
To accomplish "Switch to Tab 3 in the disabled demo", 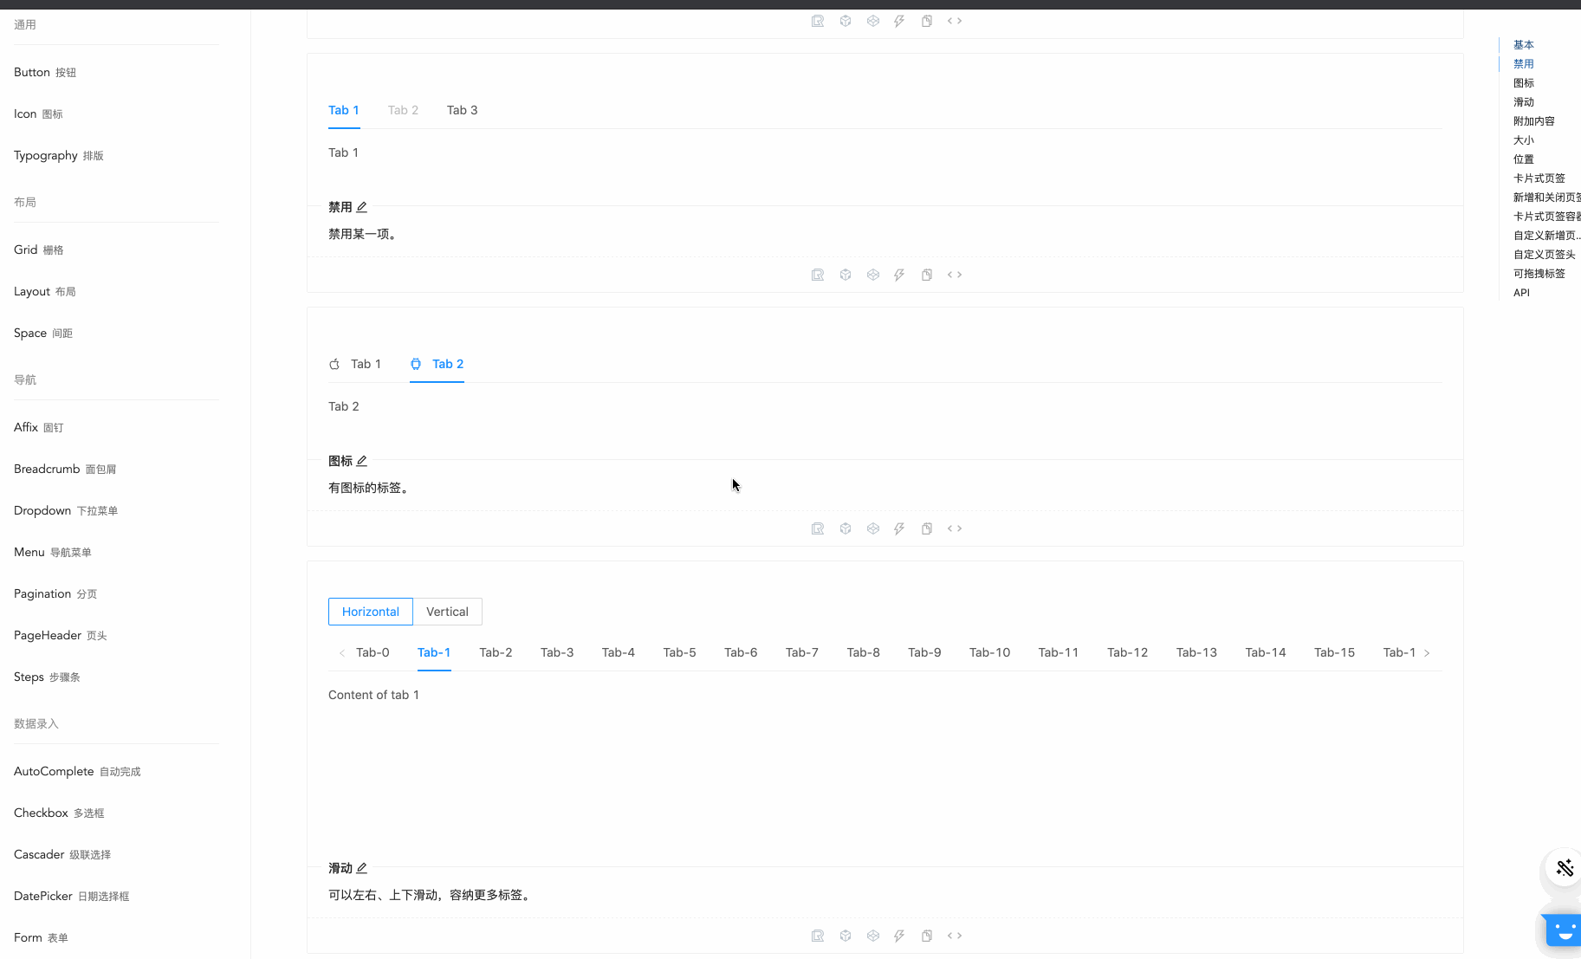I will [462, 110].
